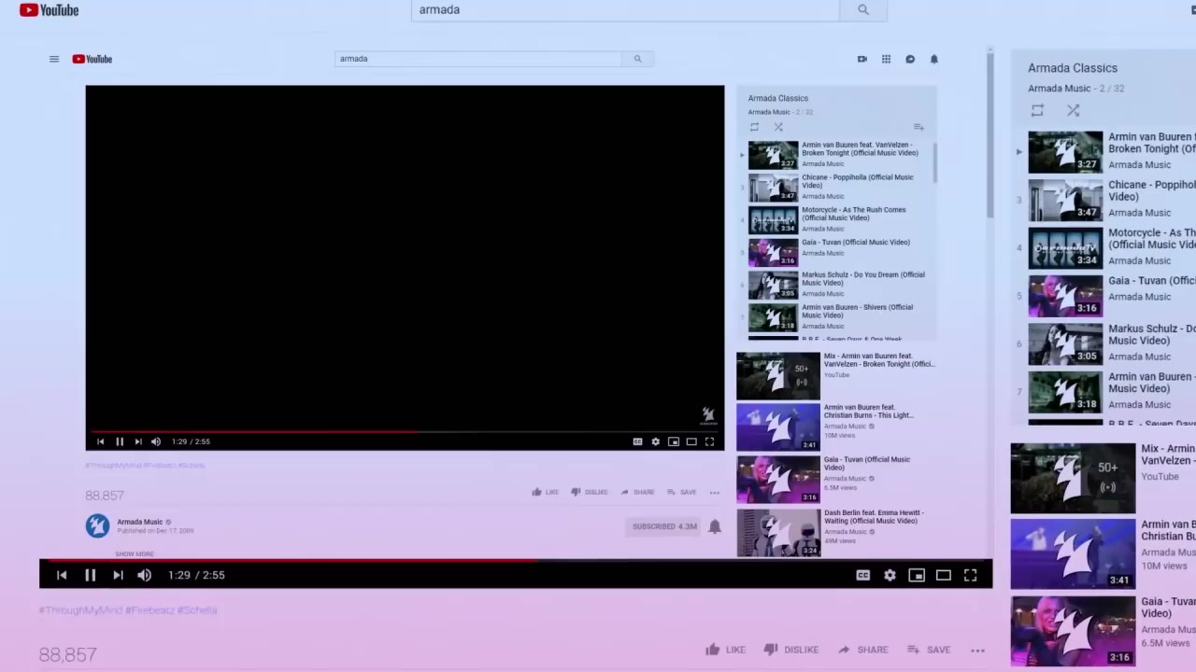Open small Mix - Armin van Buuren 50+ thumbnail
The height and width of the screenshot is (672, 1196).
[x=778, y=375]
